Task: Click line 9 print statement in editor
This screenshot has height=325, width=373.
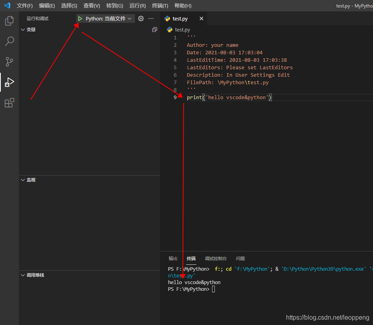Action: pyautogui.click(x=229, y=97)
